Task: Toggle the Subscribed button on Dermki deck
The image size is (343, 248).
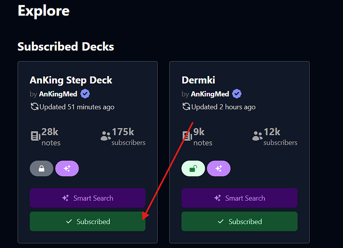Action: point(239,221)
